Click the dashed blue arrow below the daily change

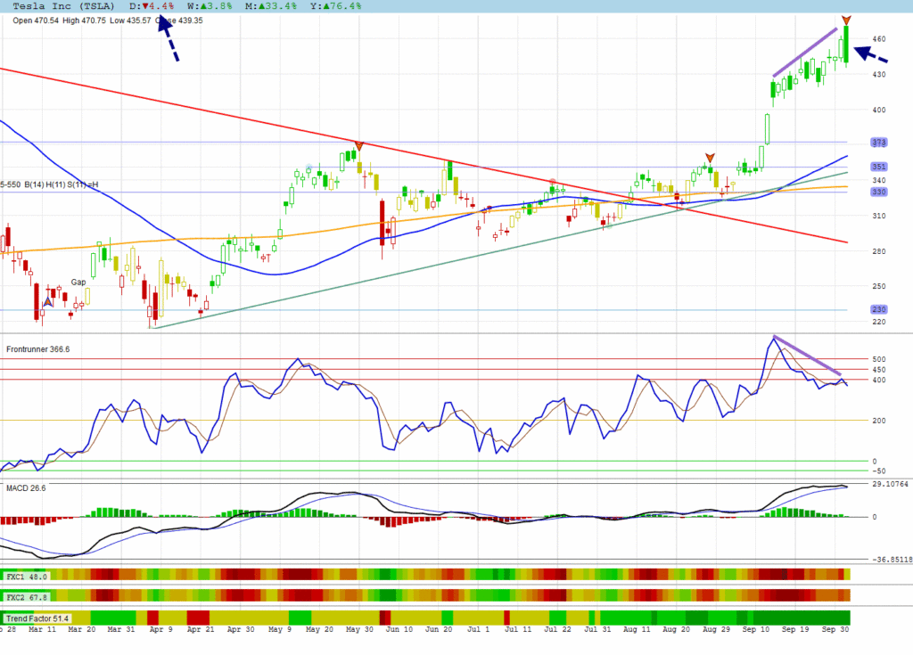click(x=169, y=40)
